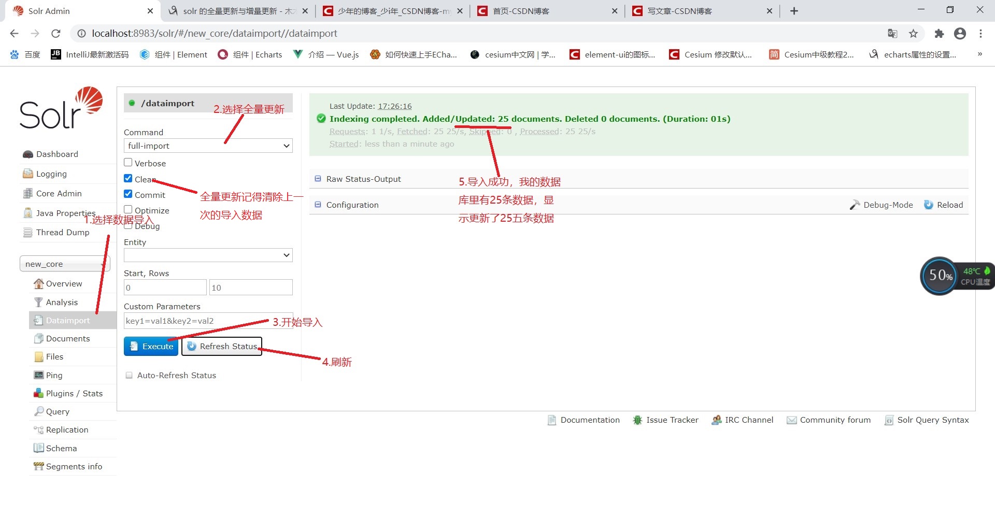Switch to 首页-CSDN博客 tab
Viewport: 995px width, 532px height.
(x=546, y=11)
